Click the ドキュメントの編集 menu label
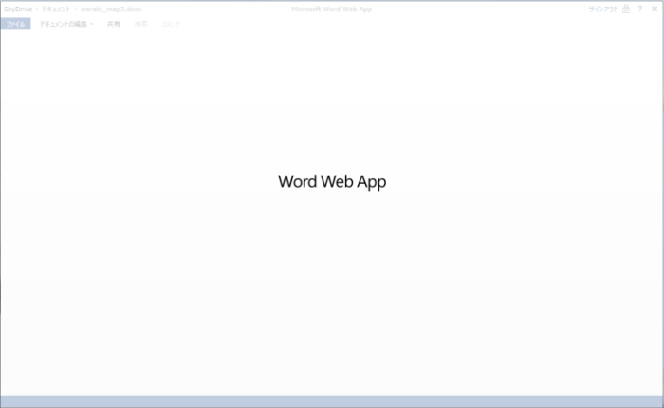 click(x=63, y=23)
